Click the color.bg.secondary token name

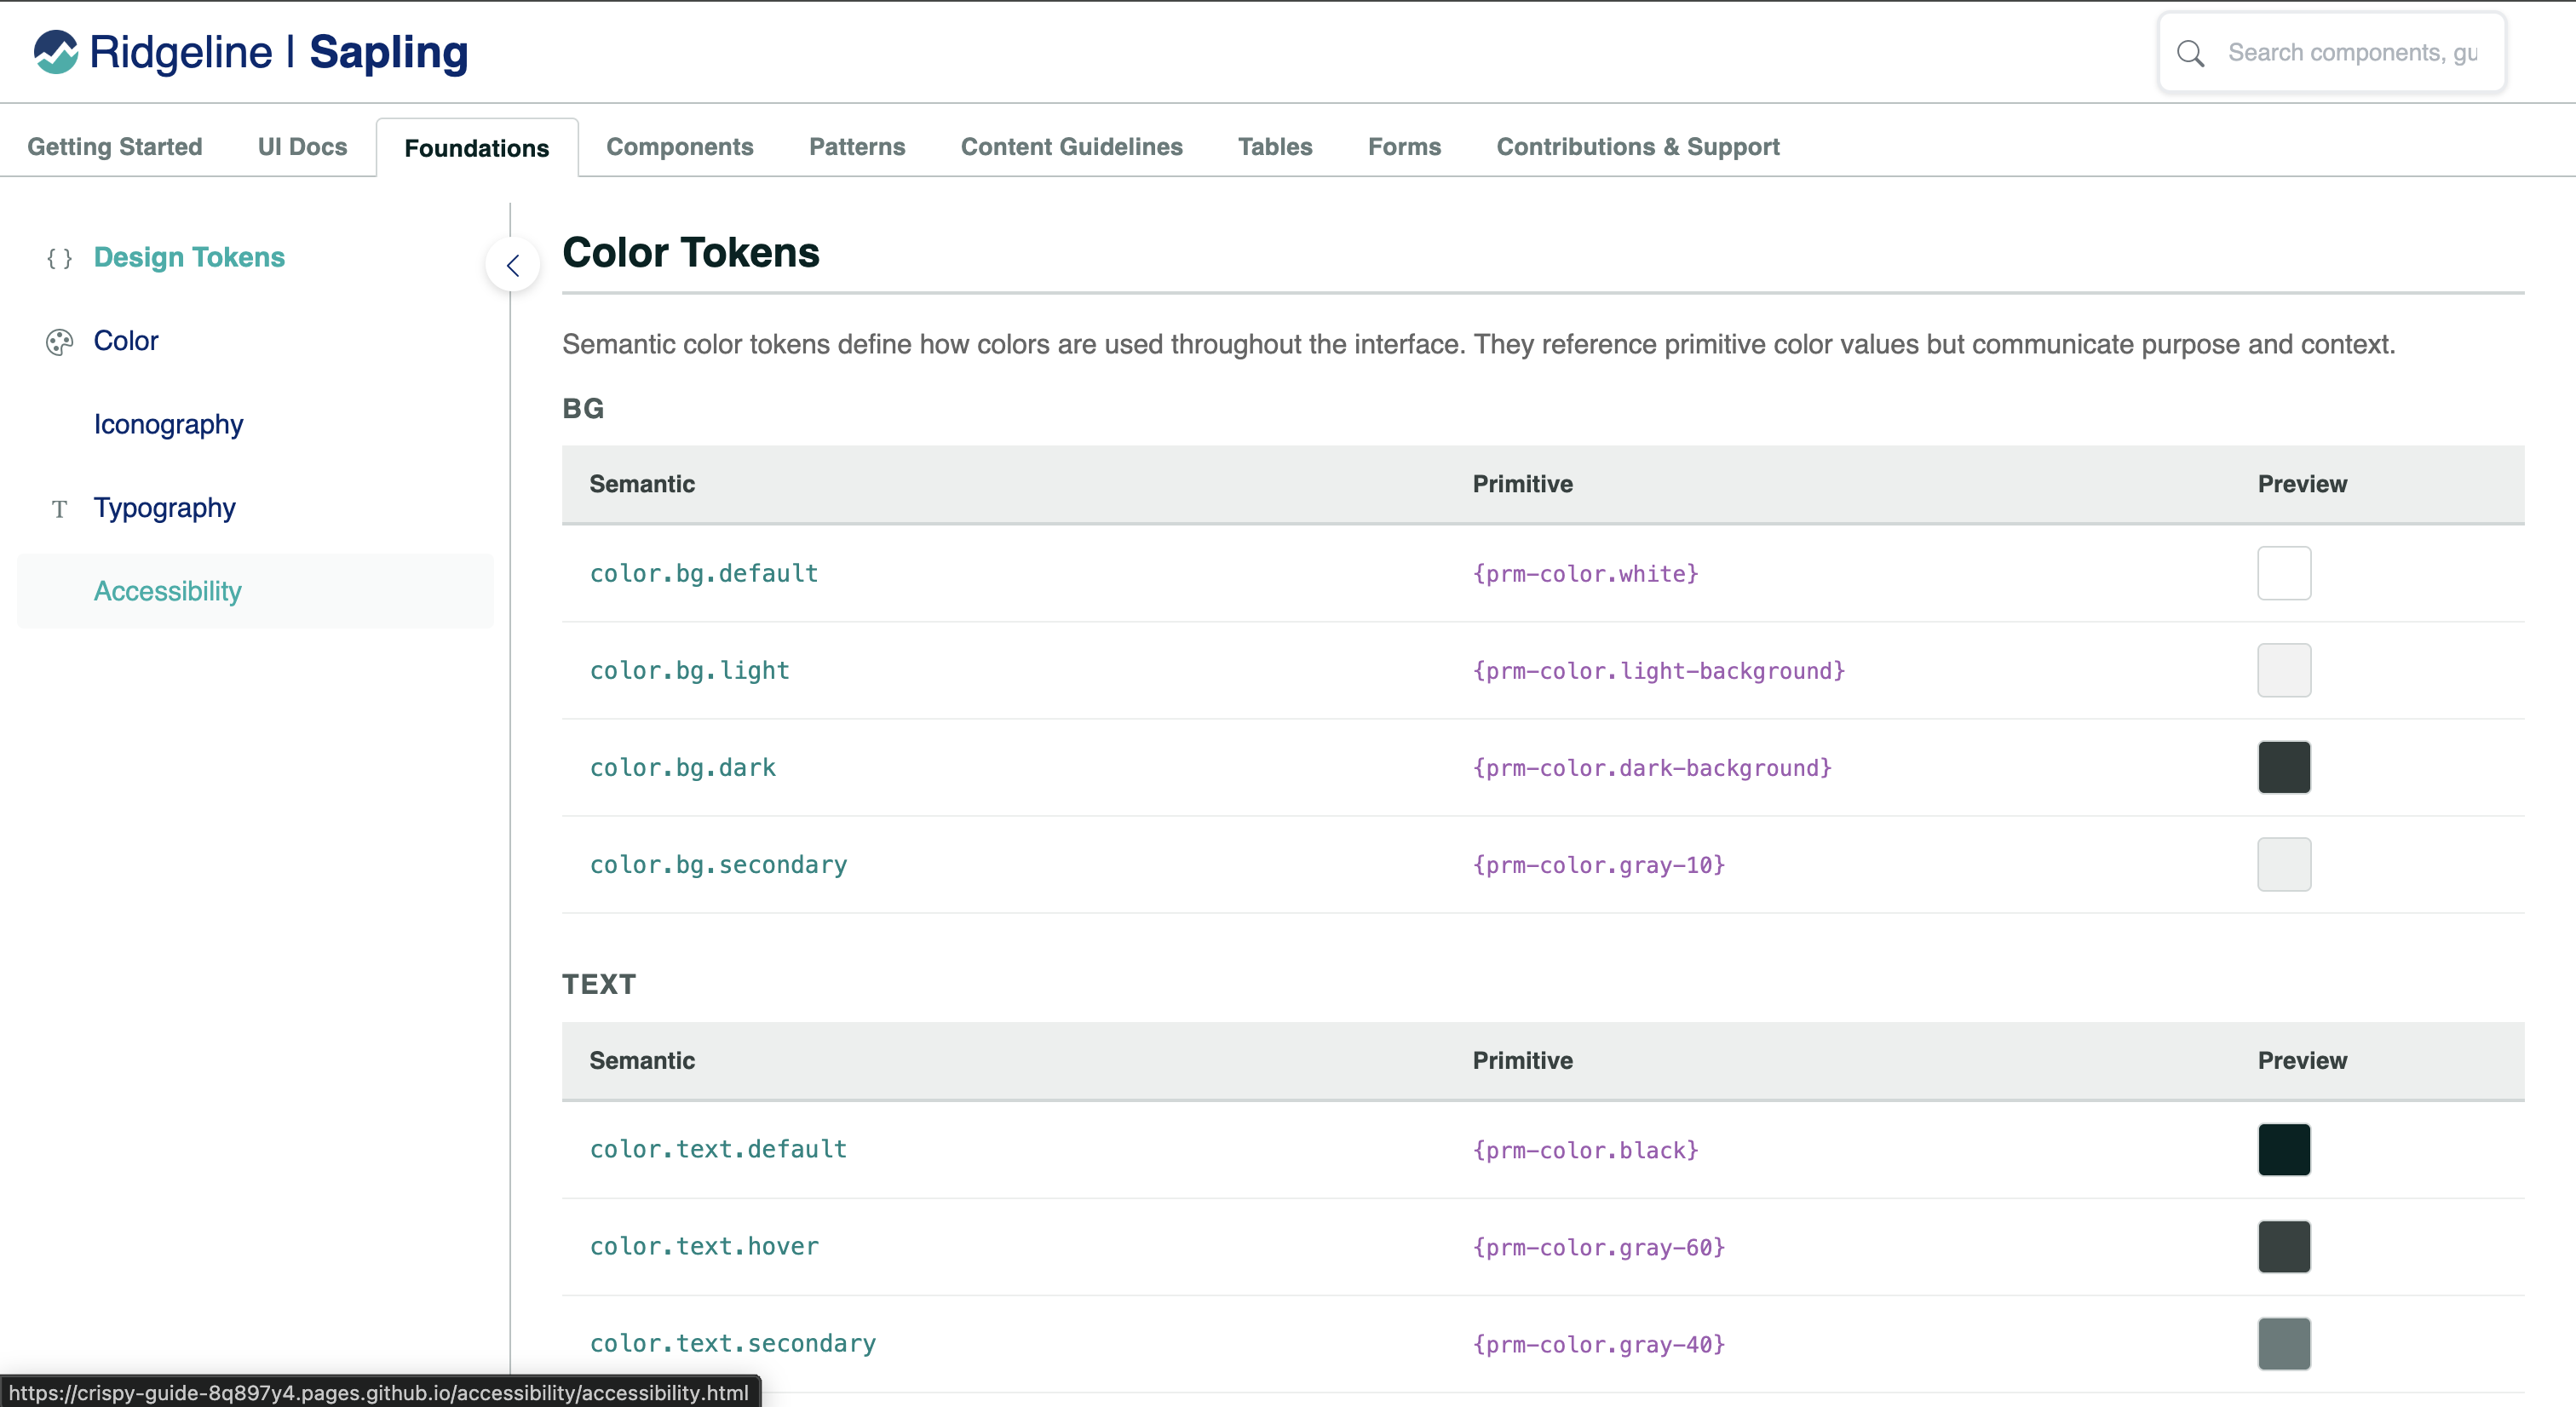coord(718,864)
